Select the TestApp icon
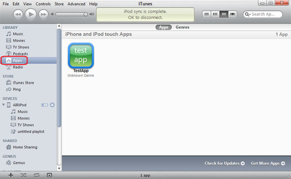 tap(81, 56)
